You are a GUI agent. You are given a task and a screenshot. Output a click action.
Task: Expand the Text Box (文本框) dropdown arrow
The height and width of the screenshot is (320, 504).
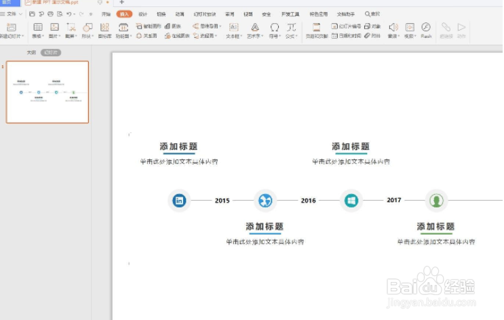[241, 36]
